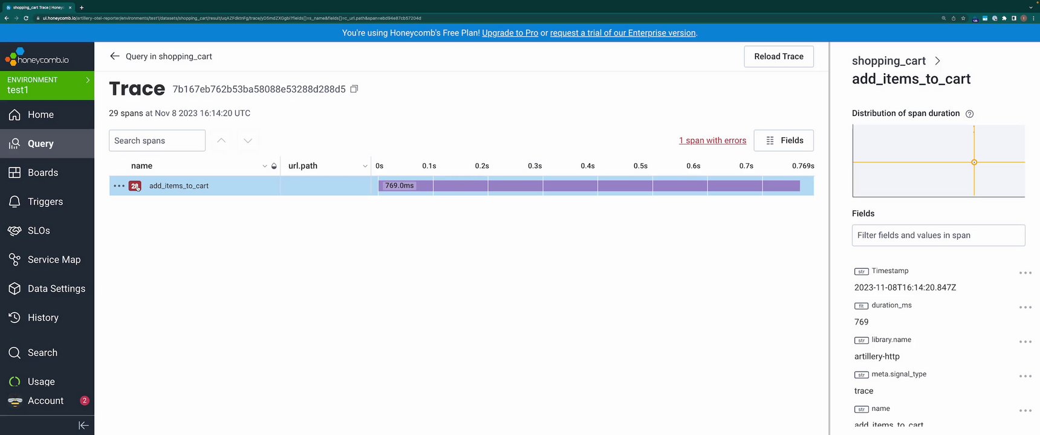Image resolution: width=1040 pixels, height=435 pixels.
Task: Open the three-dot menu on add_items_to_cart row
Action: 119,186
